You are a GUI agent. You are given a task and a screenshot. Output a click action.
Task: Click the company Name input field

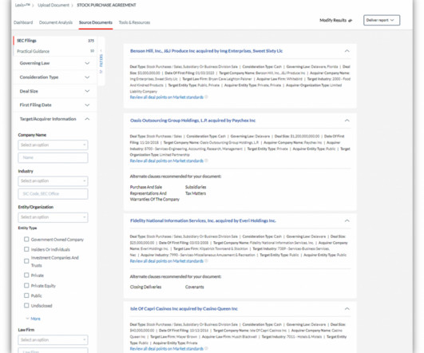[x=53, y=157]
